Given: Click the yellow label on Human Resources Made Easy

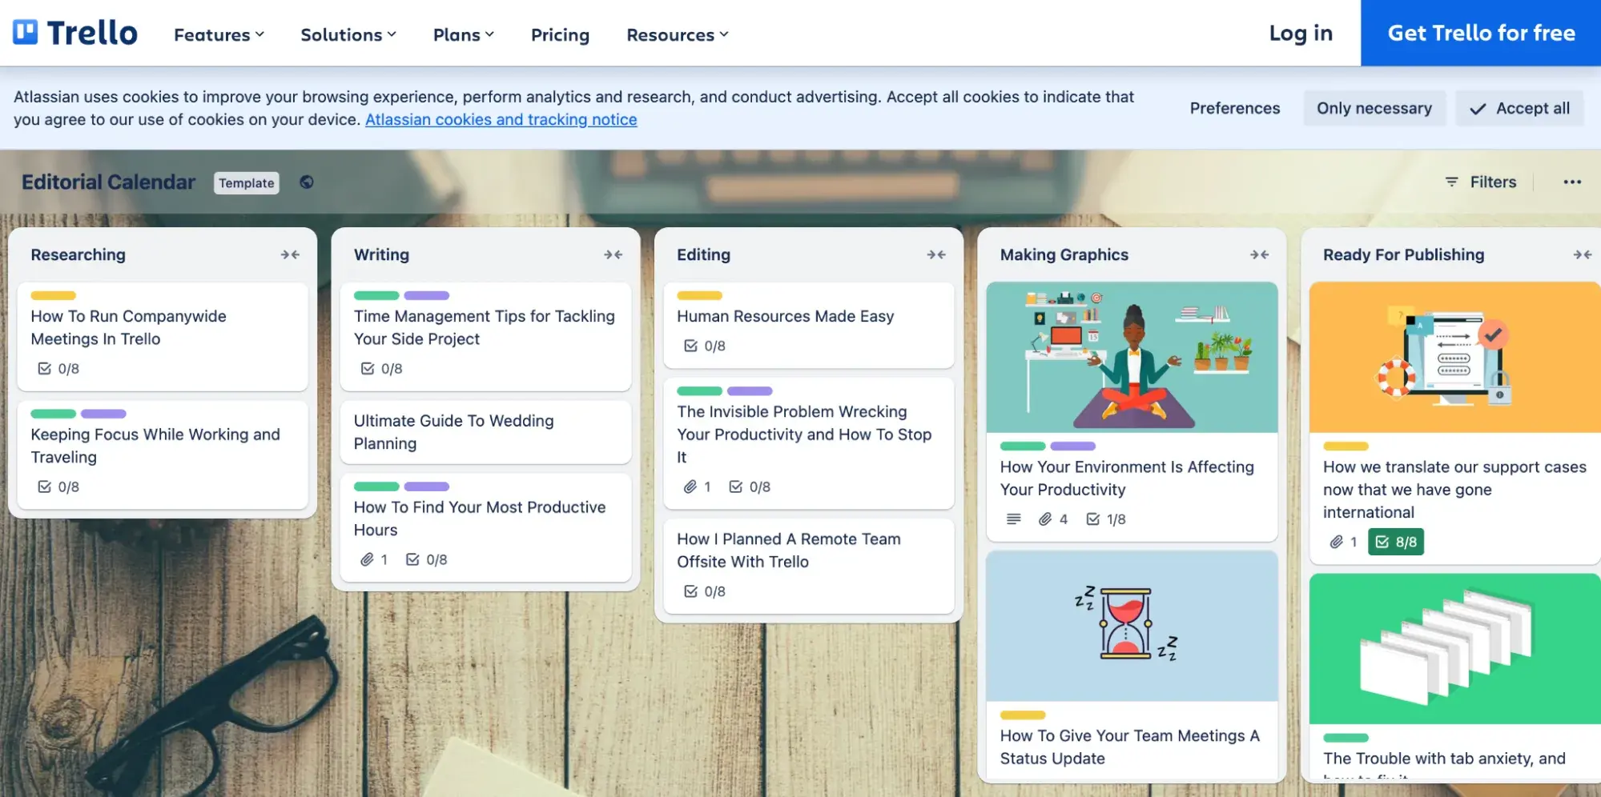Looking at the screenshot, I should [x=698, y=295].
